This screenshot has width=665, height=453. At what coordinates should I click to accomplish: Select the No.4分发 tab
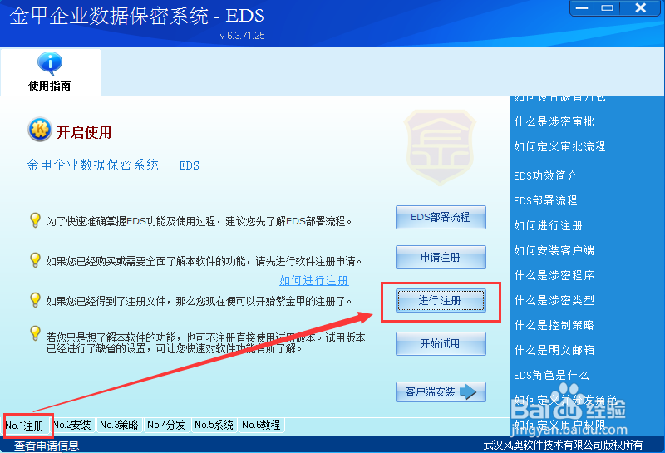[x=166, y=425]
